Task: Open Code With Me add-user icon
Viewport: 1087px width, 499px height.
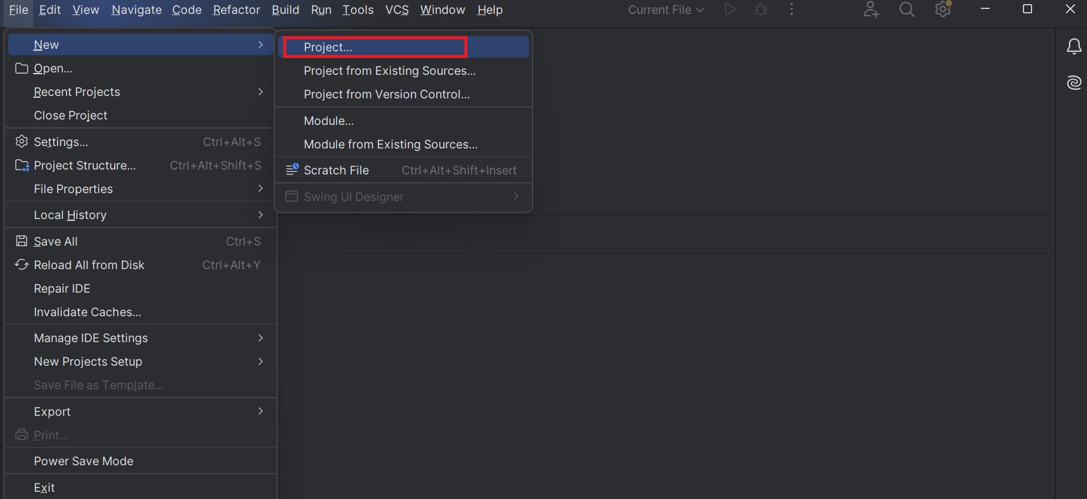Action: (871, 10)
